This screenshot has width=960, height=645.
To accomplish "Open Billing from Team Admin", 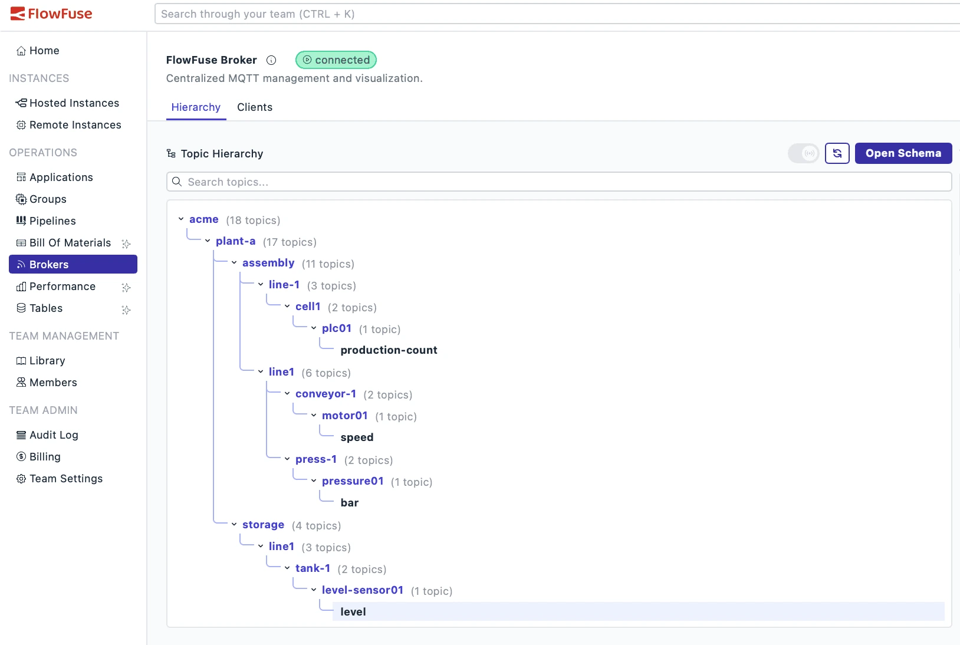I will [x=73, y=457].
